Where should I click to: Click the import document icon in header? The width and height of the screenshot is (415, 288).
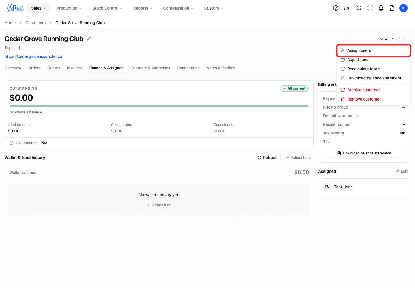coord(392,8)
